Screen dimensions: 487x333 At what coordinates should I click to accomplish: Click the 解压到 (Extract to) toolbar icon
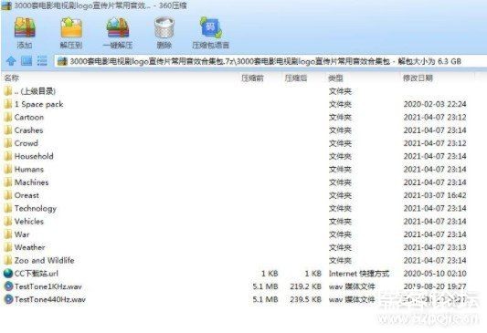pyautogui.click(x=71, y=27)
